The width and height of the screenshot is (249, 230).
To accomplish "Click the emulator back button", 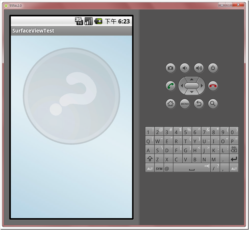I will (x=199, y=104).
